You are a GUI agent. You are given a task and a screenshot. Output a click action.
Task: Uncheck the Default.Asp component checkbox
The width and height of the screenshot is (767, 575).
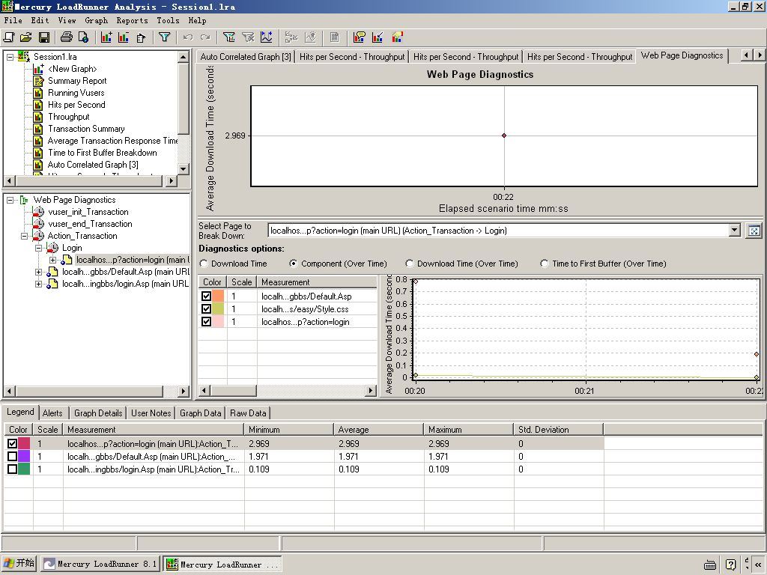[x=207, y=296]
